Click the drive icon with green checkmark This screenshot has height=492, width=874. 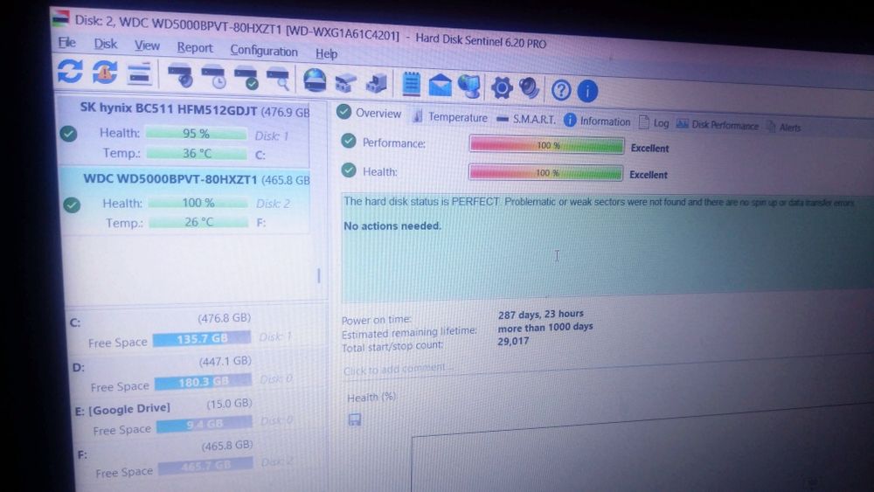click(x=246, y=78)
